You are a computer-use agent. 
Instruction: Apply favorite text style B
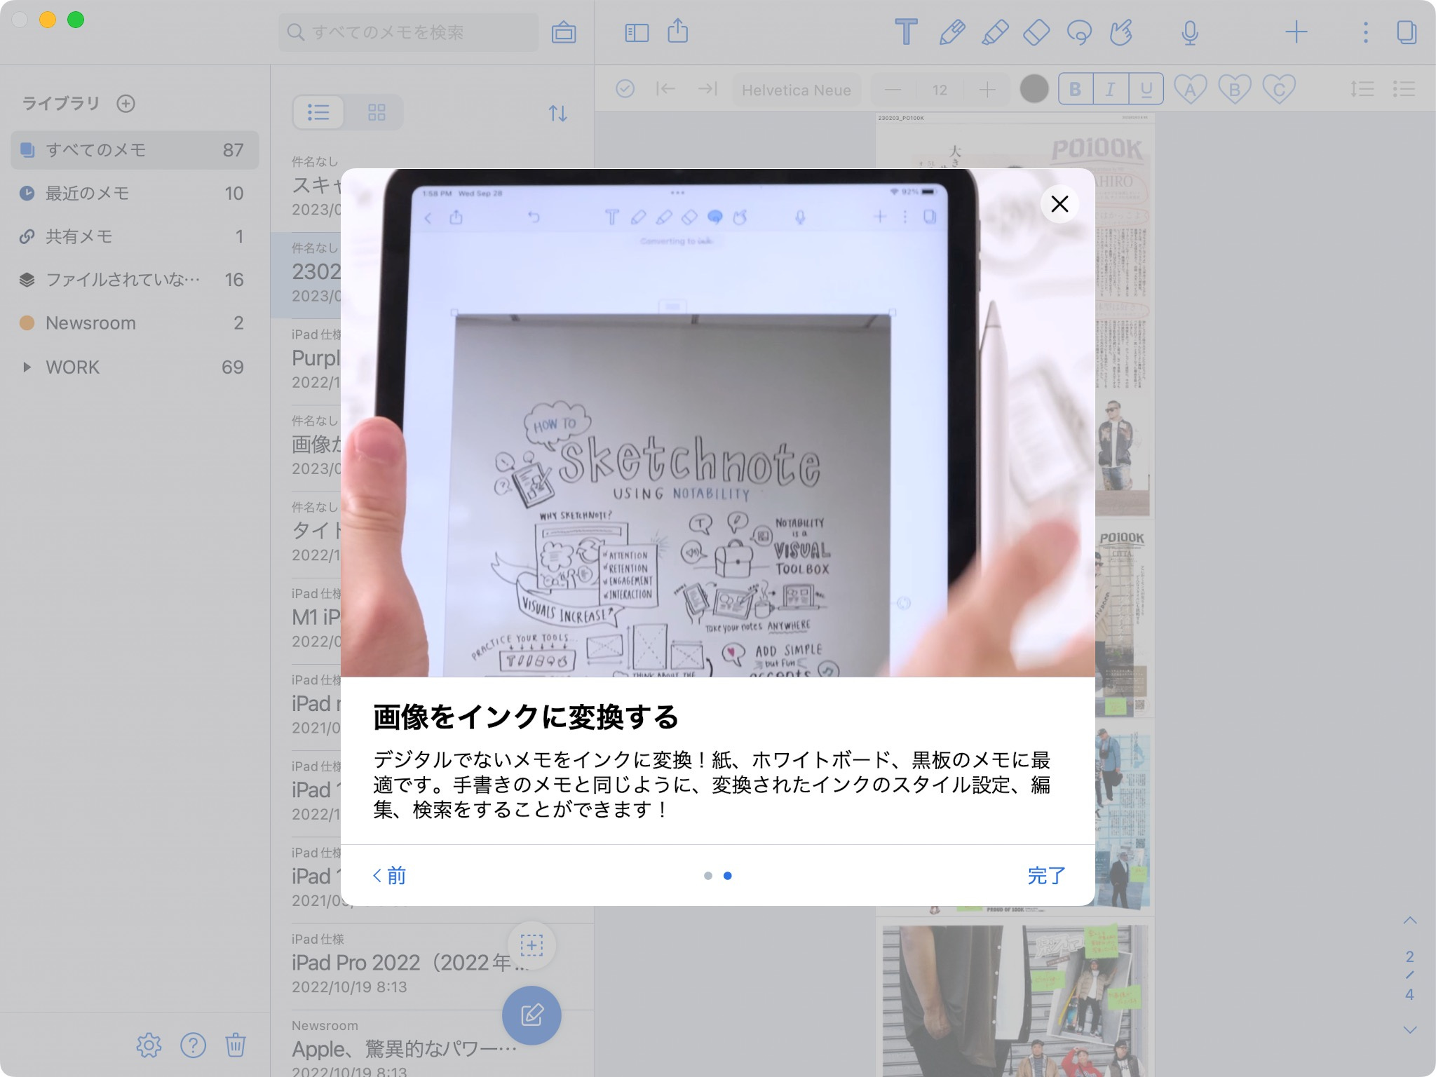tap(1234, 89)
